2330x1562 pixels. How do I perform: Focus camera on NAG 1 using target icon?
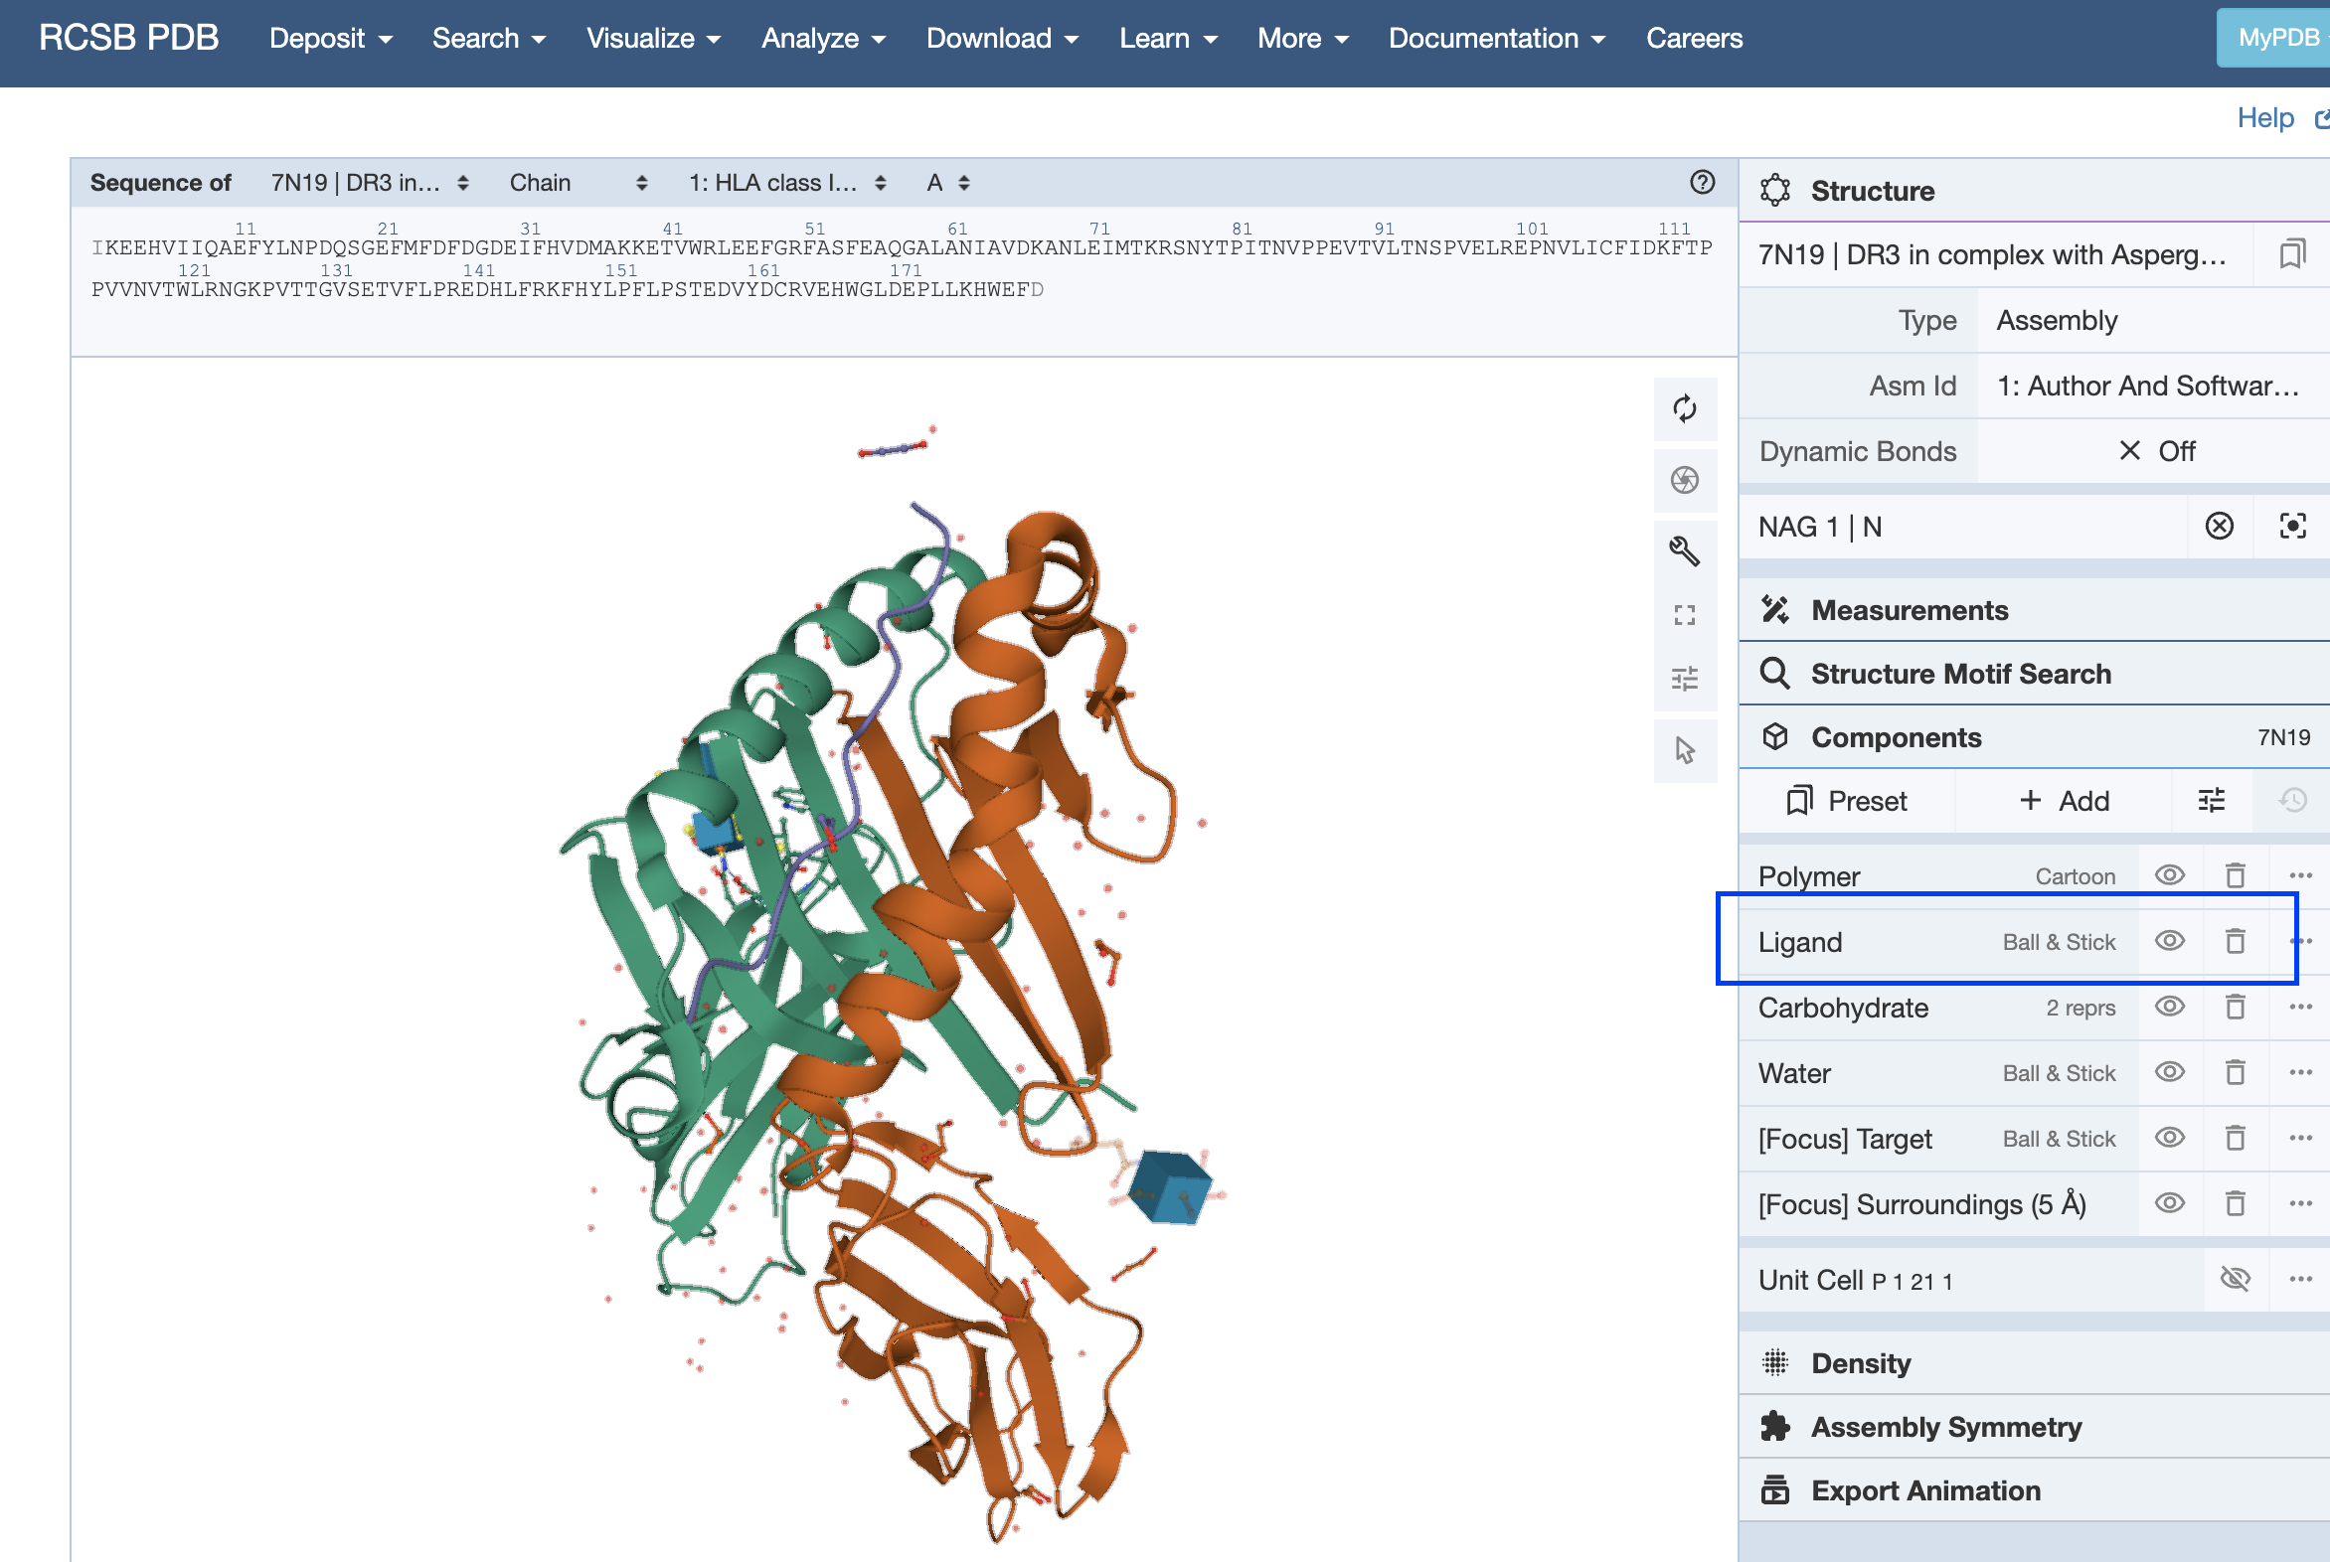[x=2291, y=526]
